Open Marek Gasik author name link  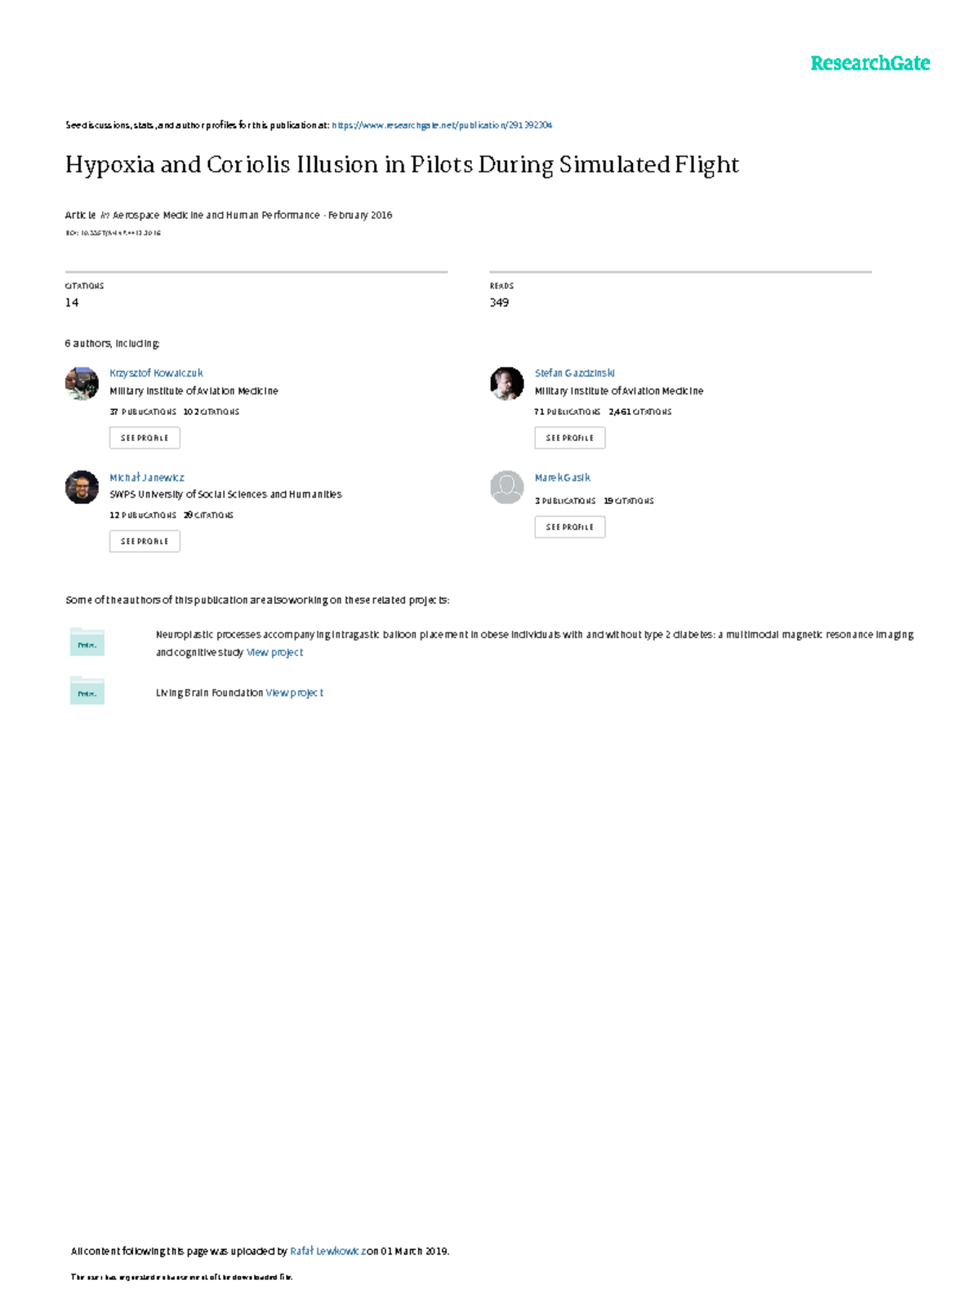563,477
